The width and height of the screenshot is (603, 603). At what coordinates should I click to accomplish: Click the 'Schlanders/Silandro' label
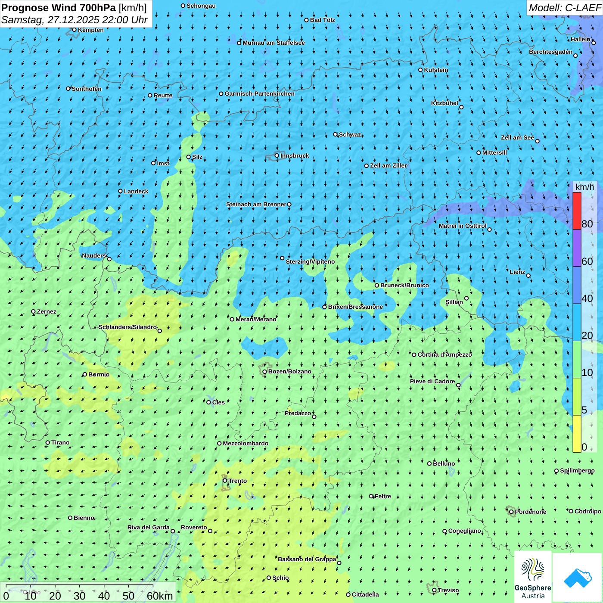pyautogui.click(x=128, y=327)
